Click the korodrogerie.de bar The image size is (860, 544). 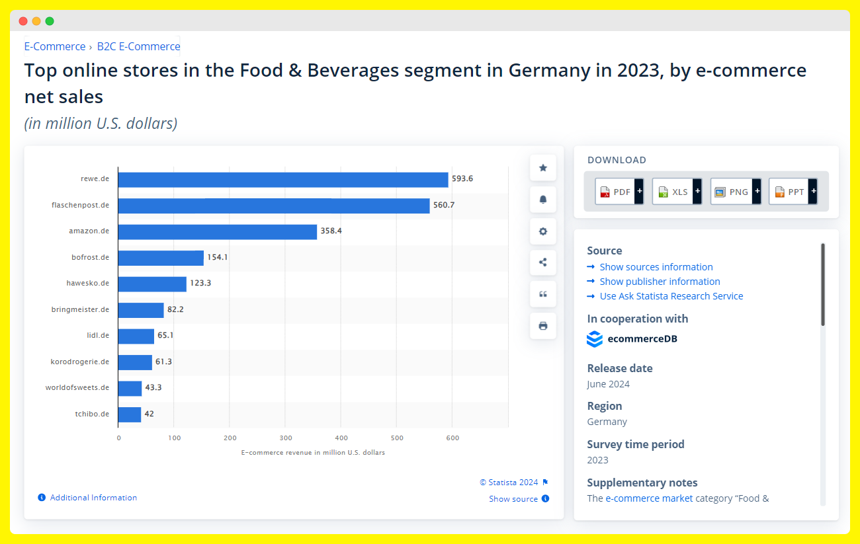[135, 362]
